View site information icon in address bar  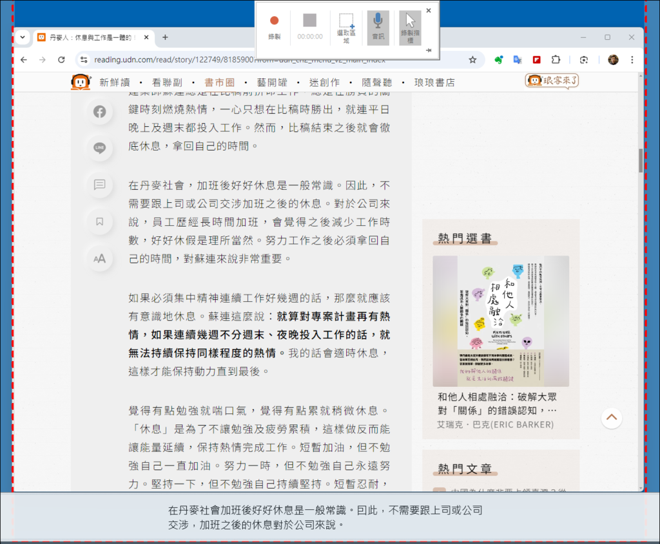(84, 60)
